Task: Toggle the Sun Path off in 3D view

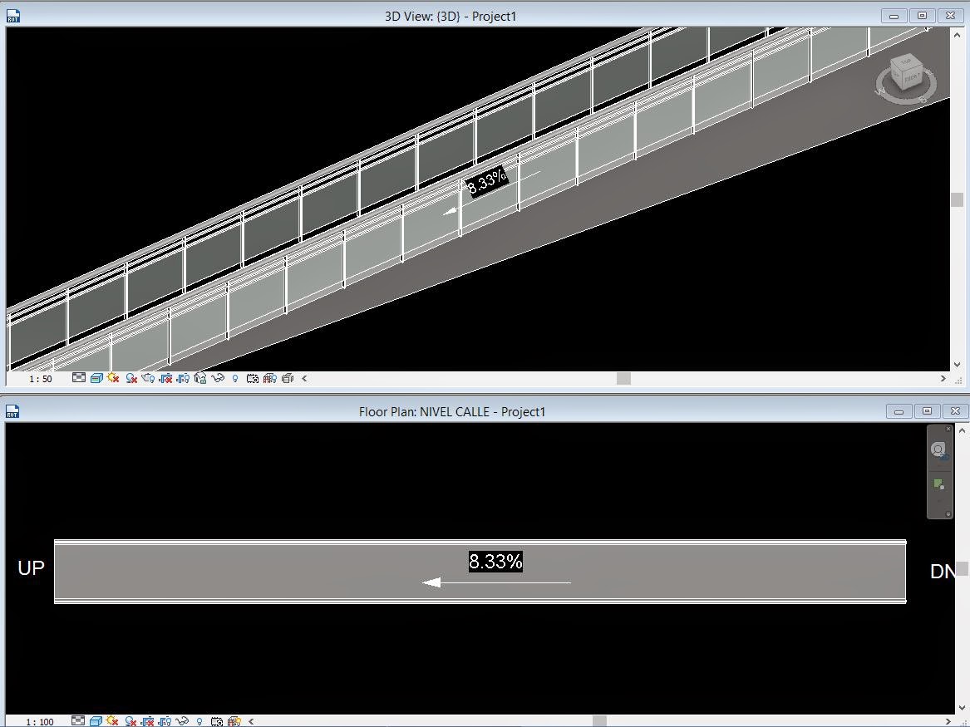Action: coord(112,378)
